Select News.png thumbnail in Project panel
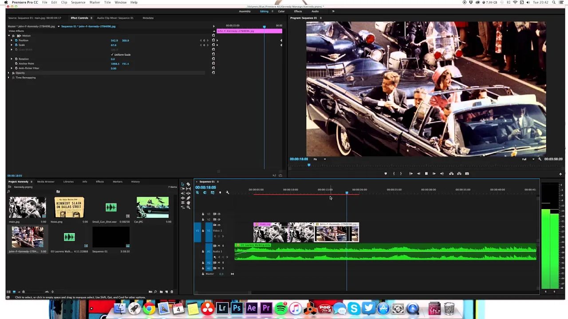Viewport: 568px width, 319px height. [x=69, y=207]
